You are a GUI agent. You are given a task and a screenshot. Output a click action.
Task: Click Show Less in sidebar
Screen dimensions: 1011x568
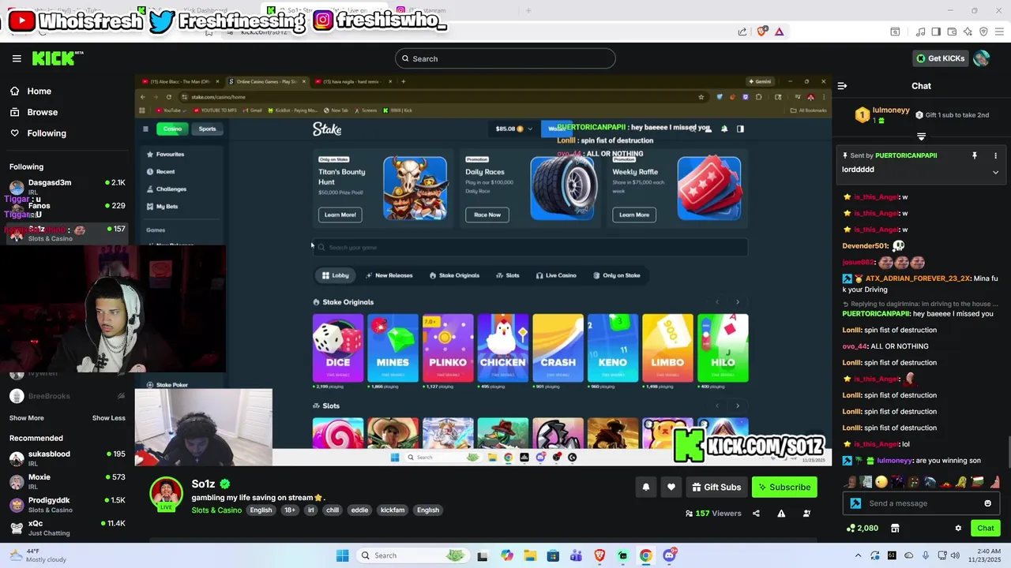pos(109,418)
